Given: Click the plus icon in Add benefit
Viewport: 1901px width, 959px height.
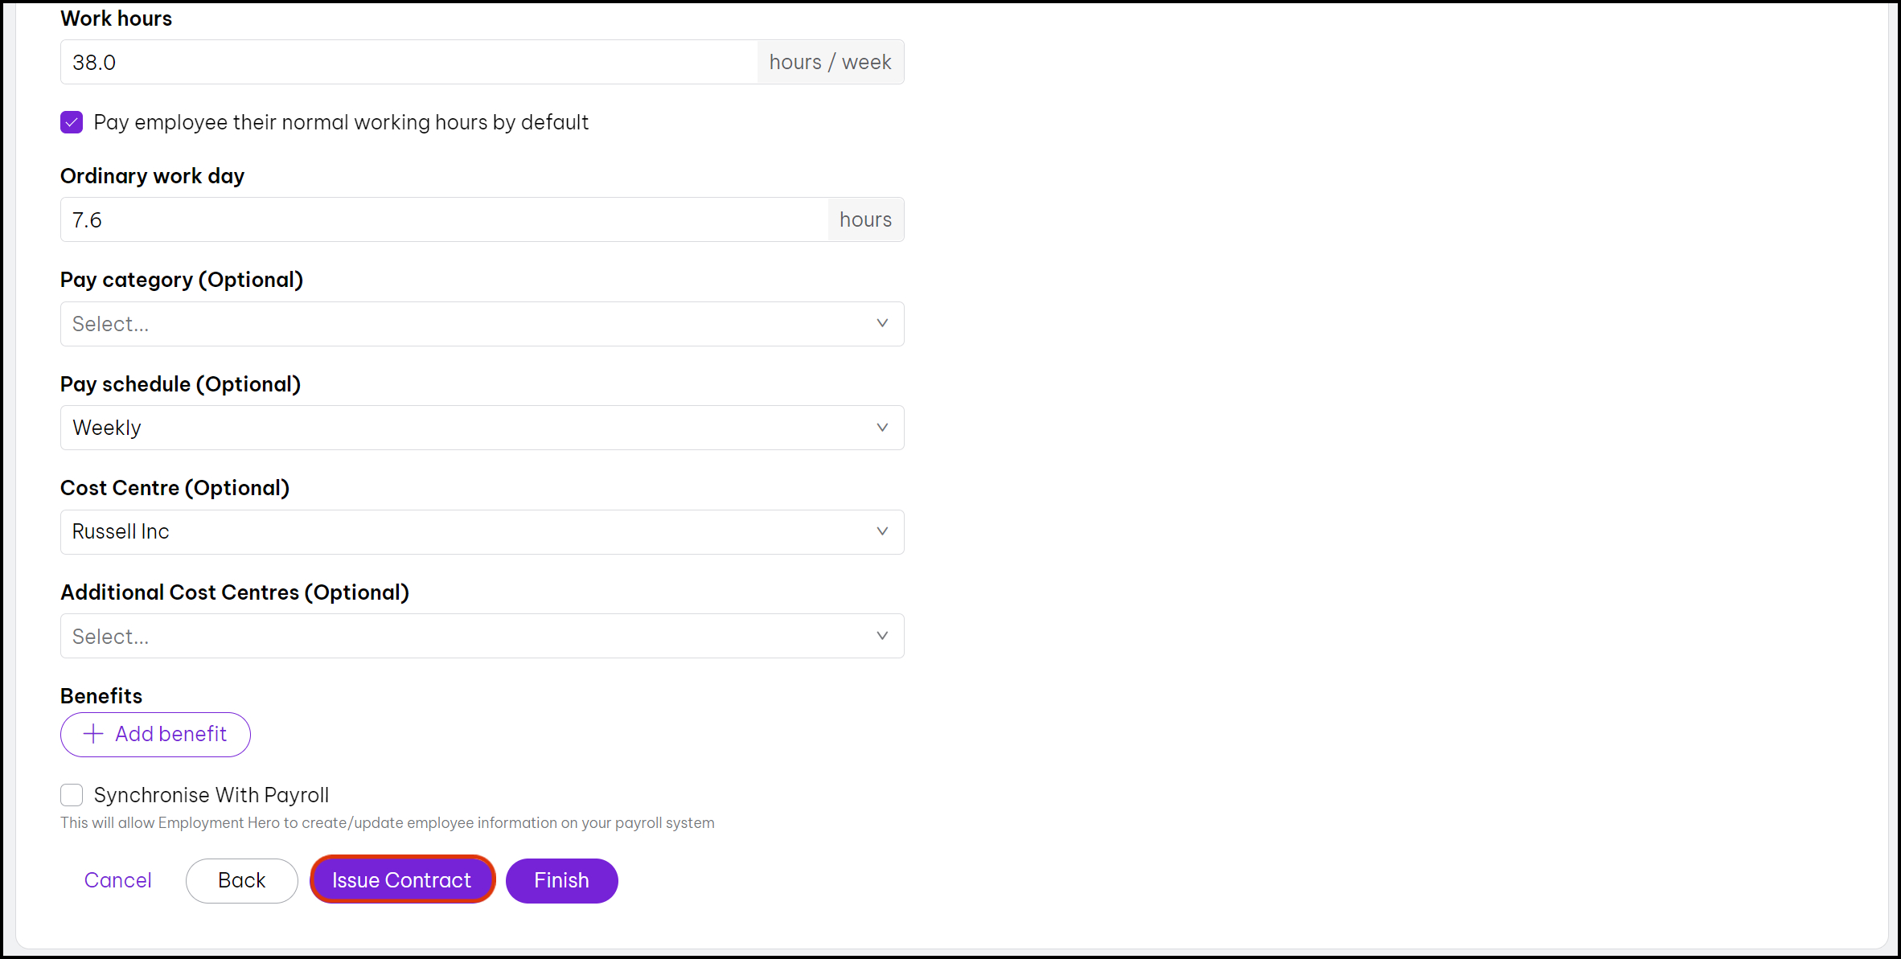Looking at the screenshot, I should pos(93,734).
